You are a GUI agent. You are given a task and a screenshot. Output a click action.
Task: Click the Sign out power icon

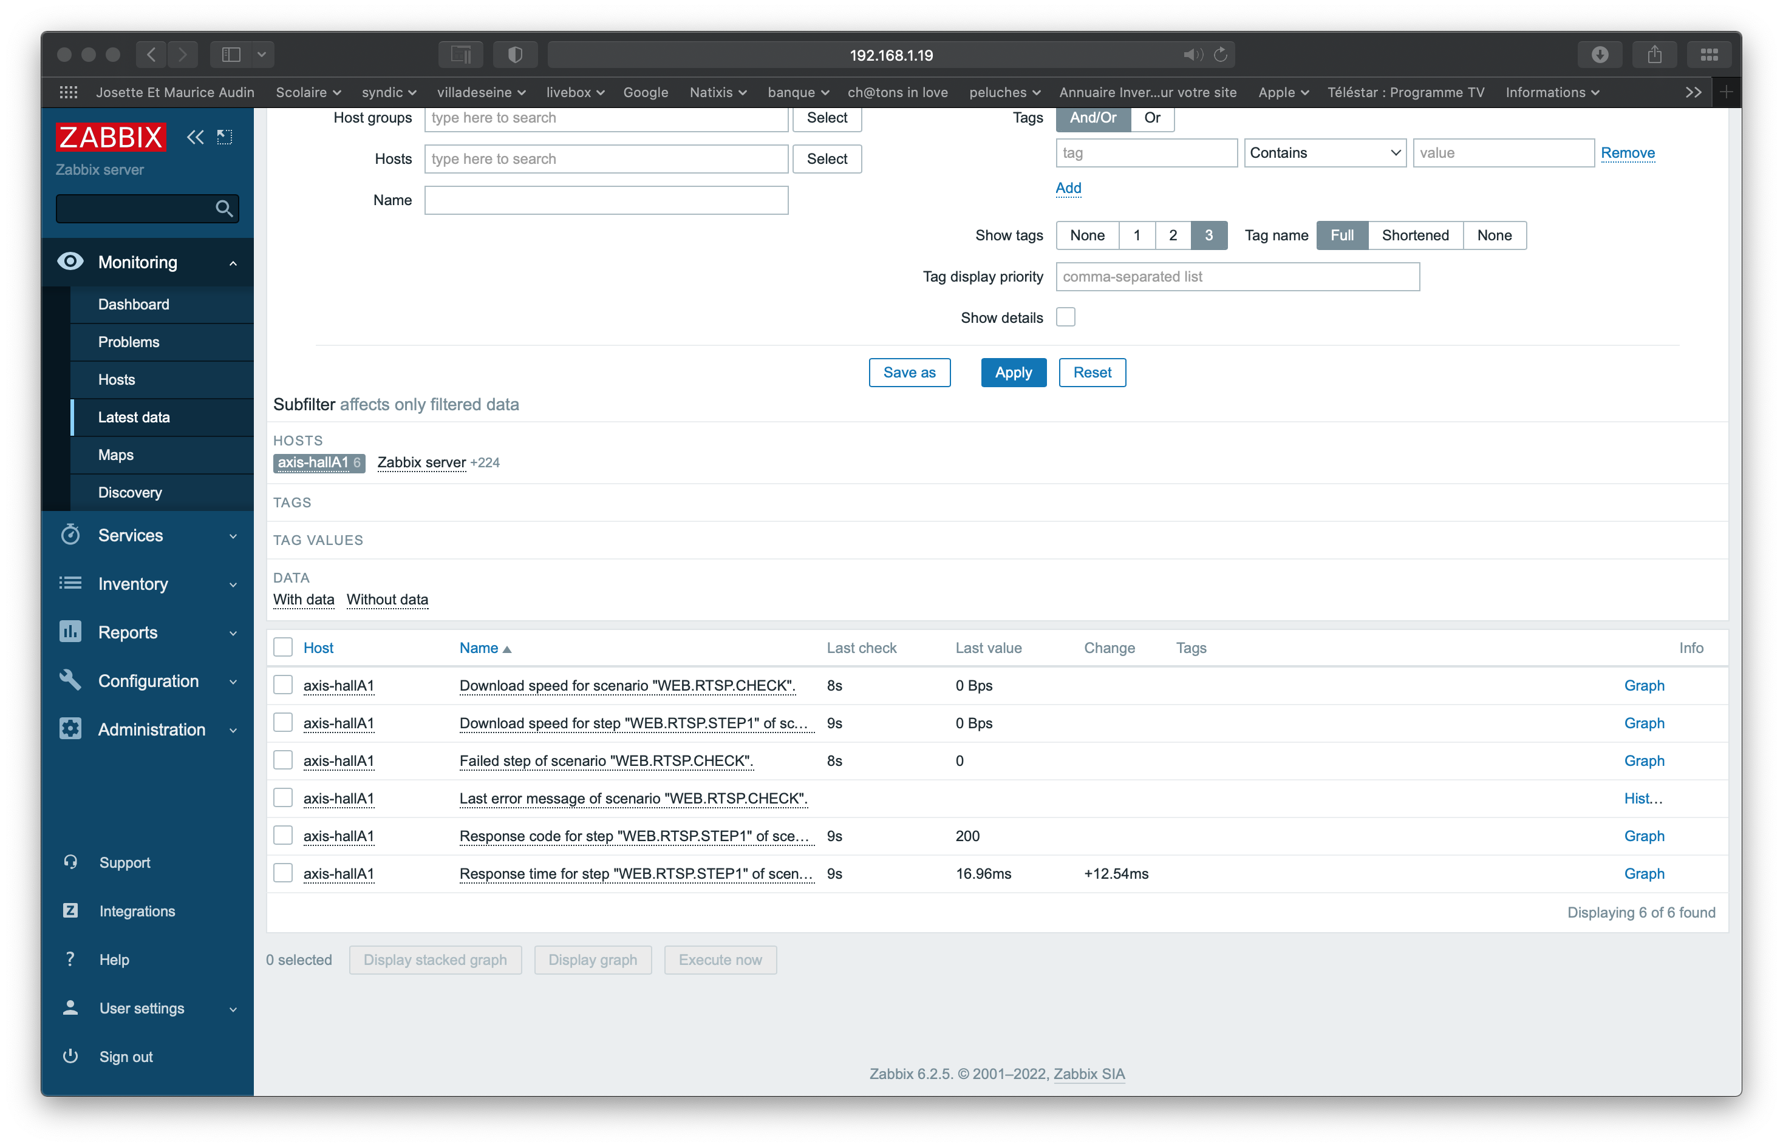pos(70,1055)
